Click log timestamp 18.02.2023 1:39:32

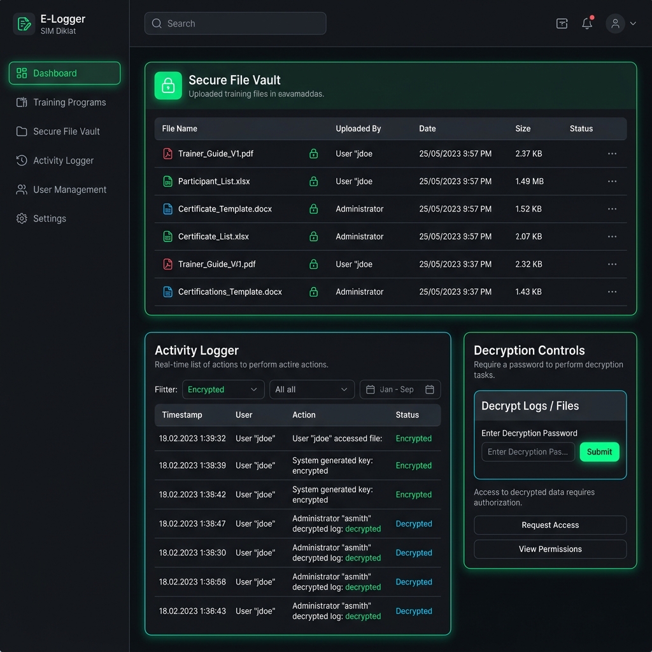click(192, 439)
